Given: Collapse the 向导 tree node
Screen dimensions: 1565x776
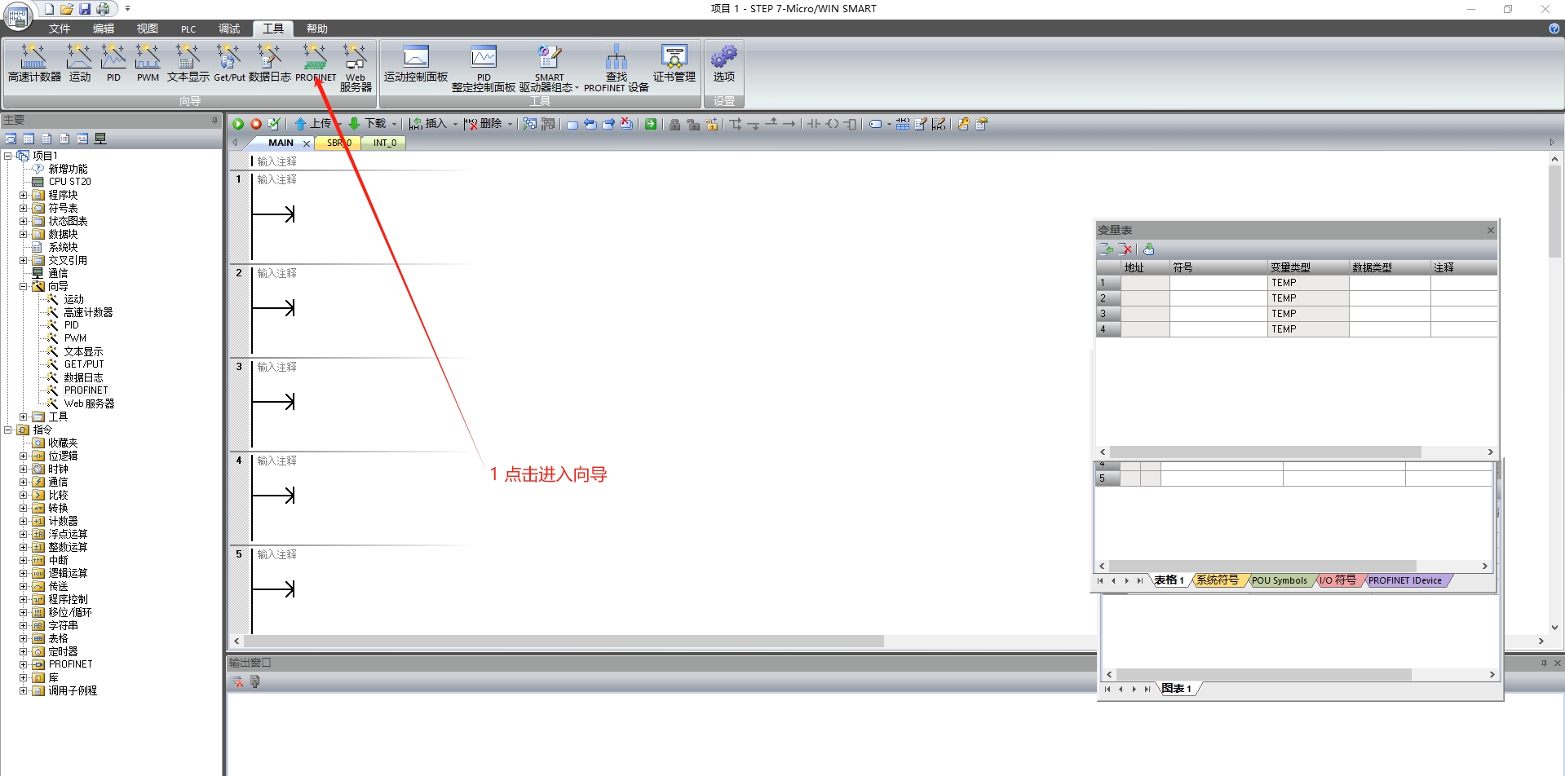Looking at the screenshot, I should click(x=24, y=287).
